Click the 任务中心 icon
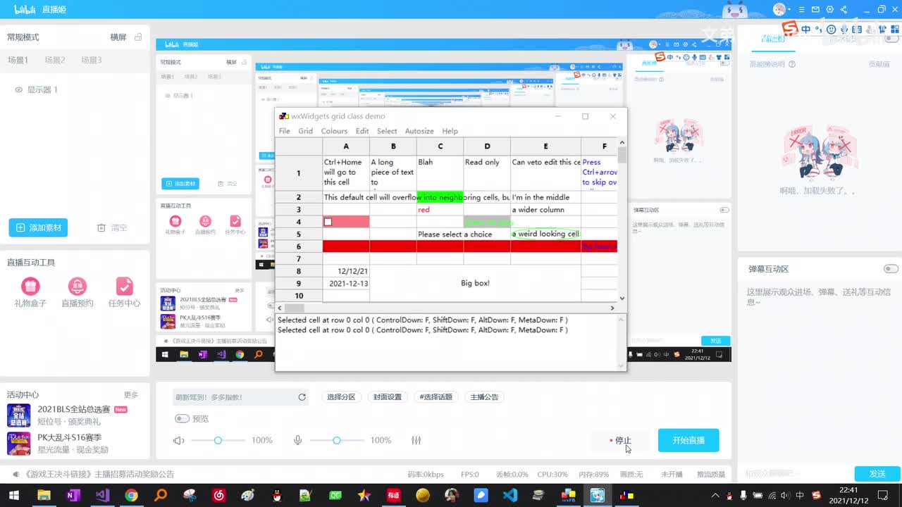Viewport: 902px width, 507px height. click(124, 286)
